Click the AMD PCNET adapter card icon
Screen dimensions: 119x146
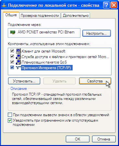pyautogui.click(x=13, y=32)
